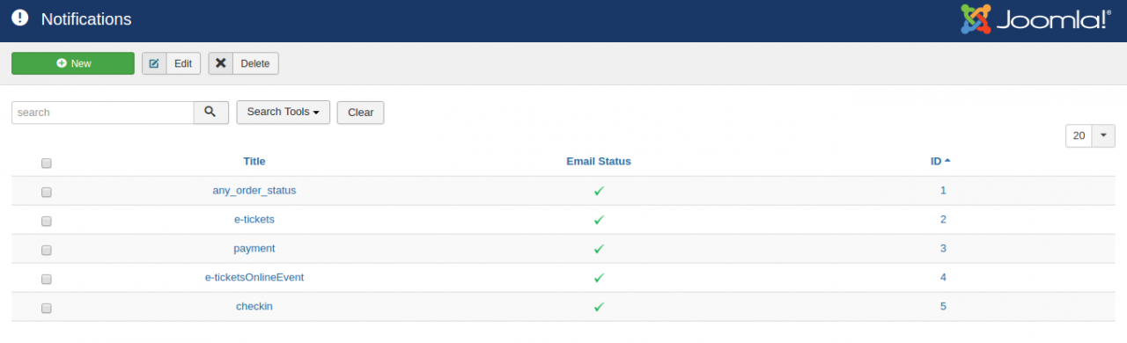
Task: Create a notification with the New button
Action: (x=73, y=63)
